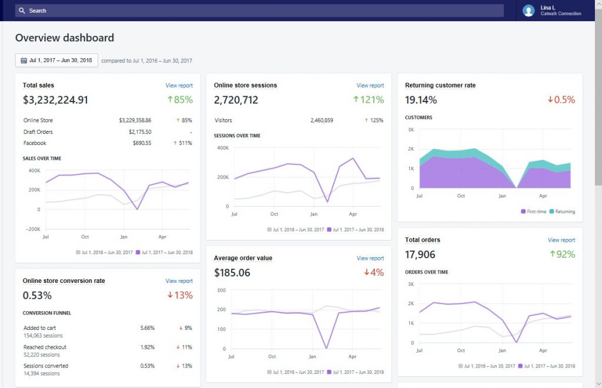Screen dimensions: 602x388
Task: Click the green arrow beside sessions 121%
Action: 356,100
